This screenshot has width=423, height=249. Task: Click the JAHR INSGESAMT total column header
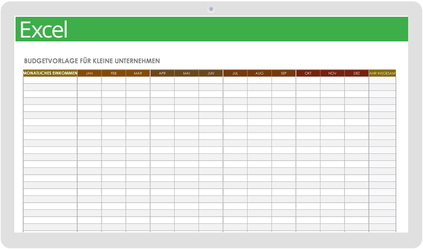point(382,73)
